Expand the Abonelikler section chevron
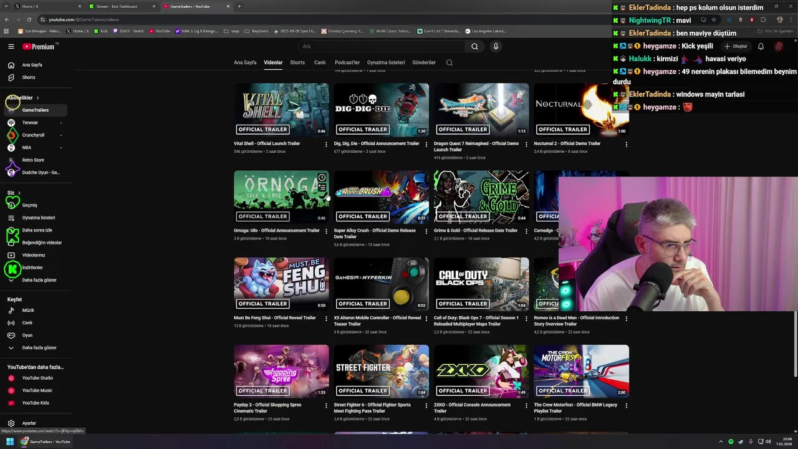 37,98
